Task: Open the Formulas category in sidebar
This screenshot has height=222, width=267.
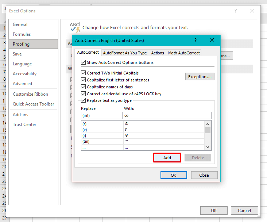Action: click(22, 34)
